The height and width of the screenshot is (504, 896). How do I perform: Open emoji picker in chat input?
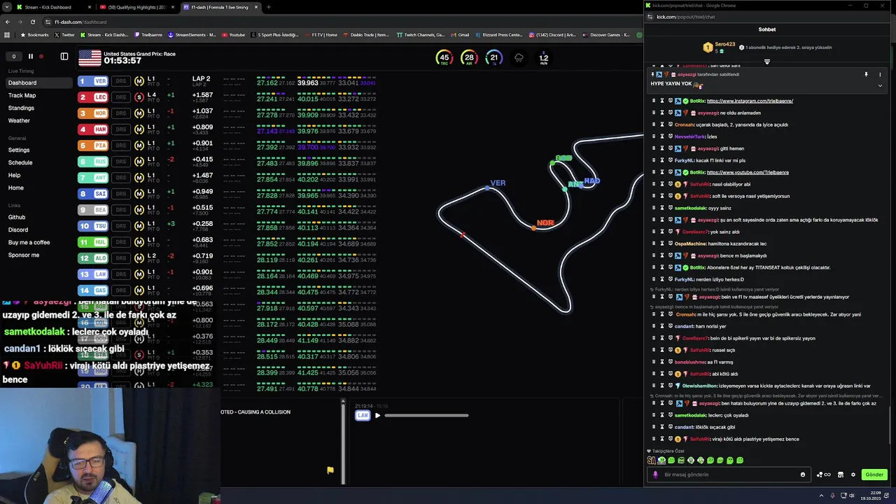tap(803, 475)
